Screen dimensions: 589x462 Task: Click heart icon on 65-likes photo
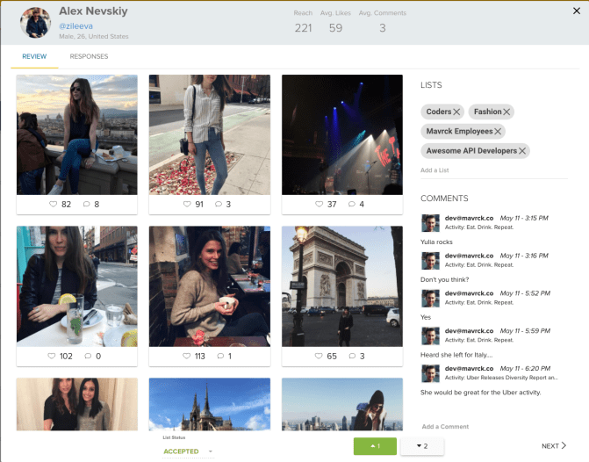coord(319,356)
